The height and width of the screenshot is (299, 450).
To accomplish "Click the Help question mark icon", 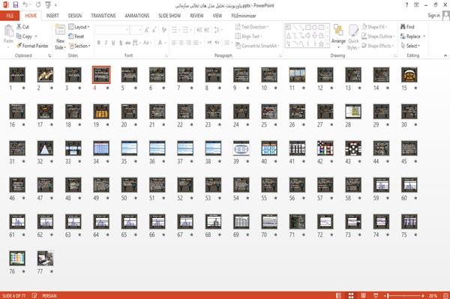I will (406, 5).
